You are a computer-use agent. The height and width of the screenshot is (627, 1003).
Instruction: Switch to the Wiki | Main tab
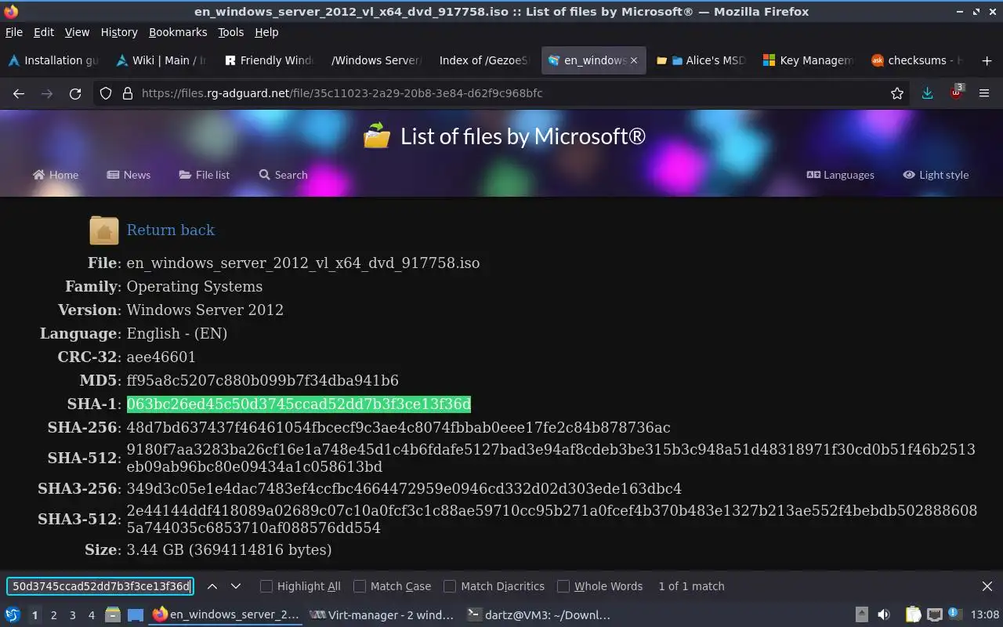point(161,60)
